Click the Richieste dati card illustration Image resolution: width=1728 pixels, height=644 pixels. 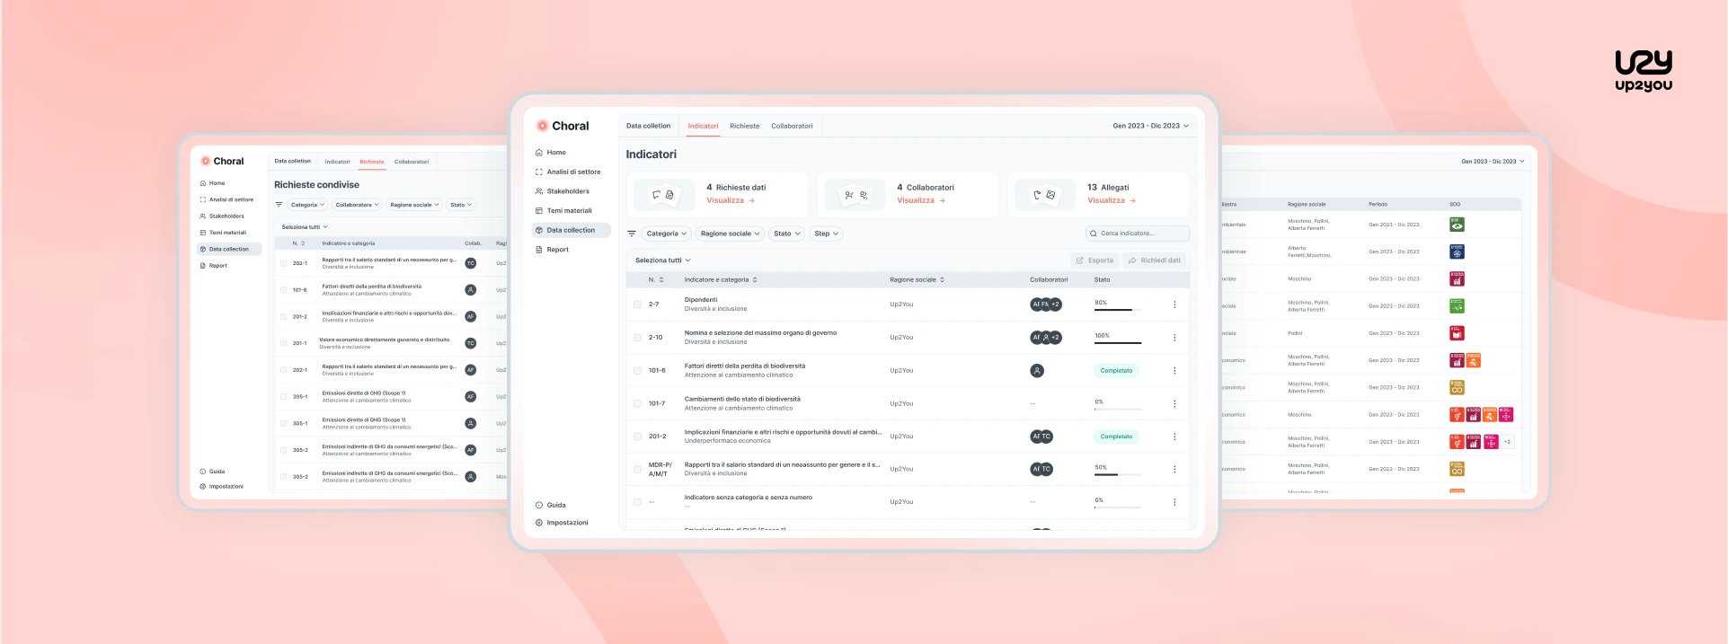point(664,195)
